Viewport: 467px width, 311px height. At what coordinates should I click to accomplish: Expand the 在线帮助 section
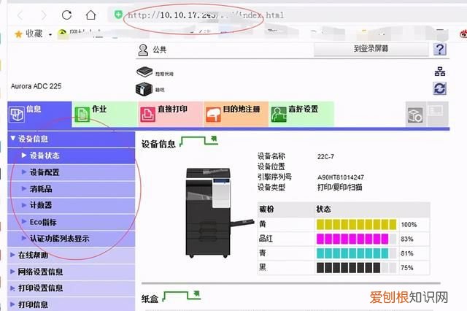tap(72, 256)
